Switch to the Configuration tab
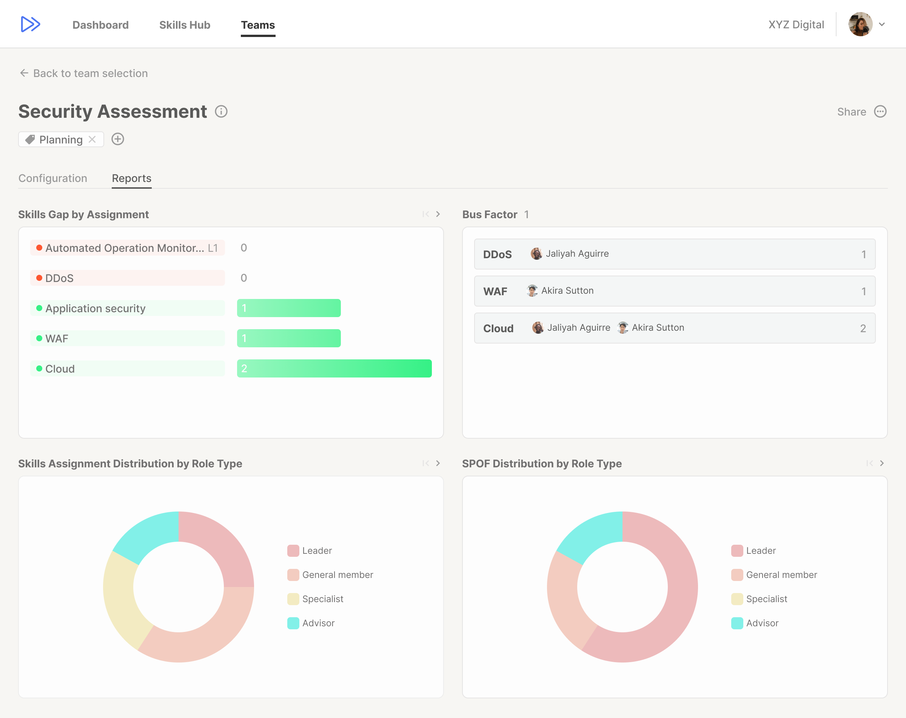Screen dimensions: 906x718 (53, 178)
